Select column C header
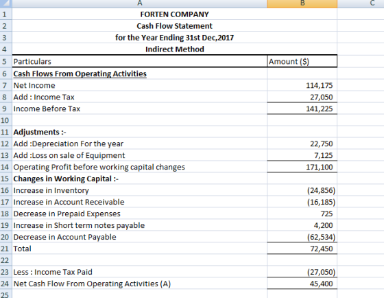 tap(361, 3)
